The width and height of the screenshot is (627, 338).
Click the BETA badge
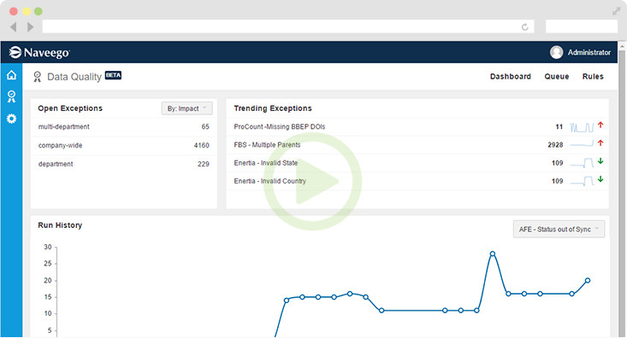pos(113,75)
